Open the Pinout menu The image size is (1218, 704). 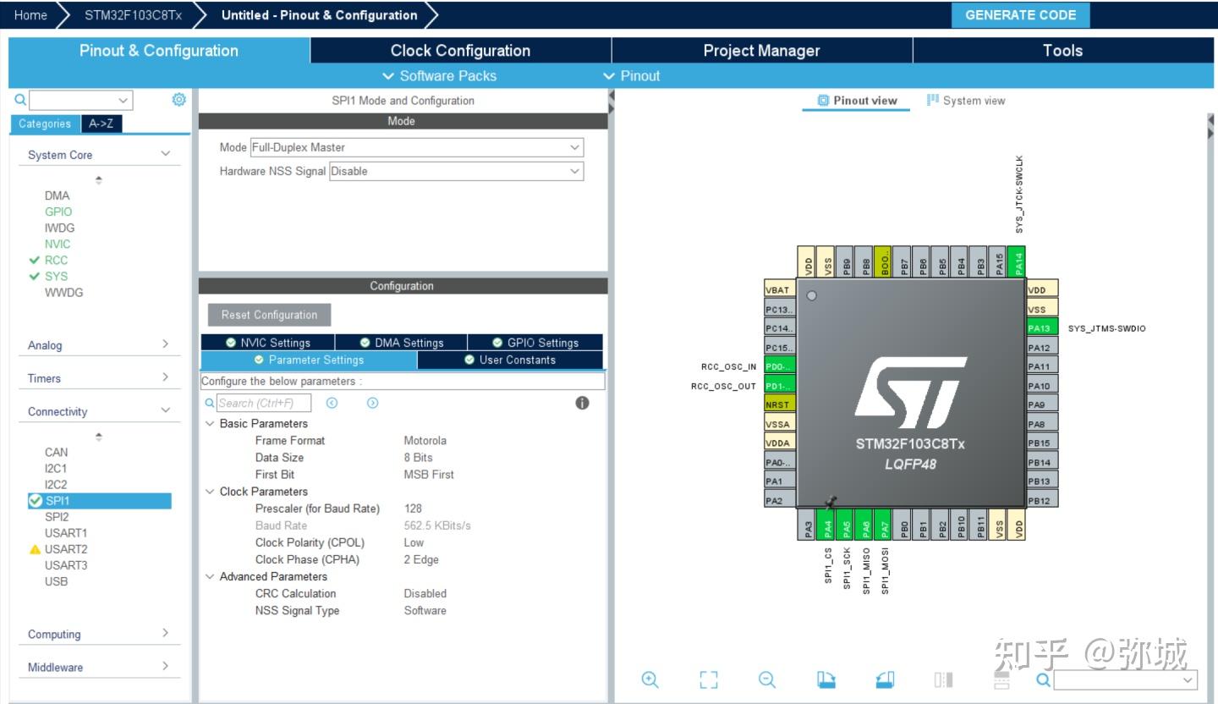(x=631, y=76)
